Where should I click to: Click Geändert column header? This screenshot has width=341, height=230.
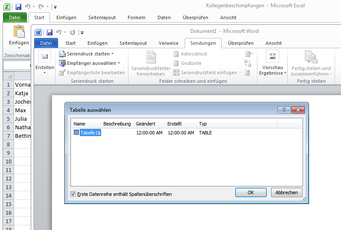pos(149,124)
